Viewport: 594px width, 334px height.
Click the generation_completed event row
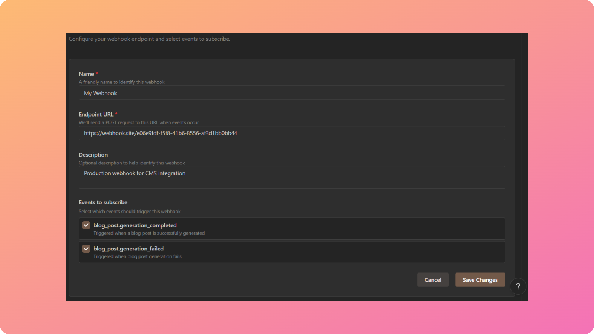coord(291,229)
